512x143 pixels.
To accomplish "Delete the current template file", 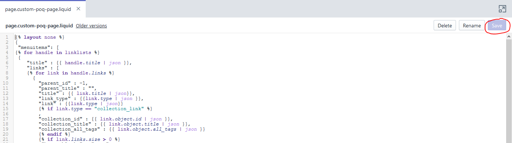I will (445, 26).
